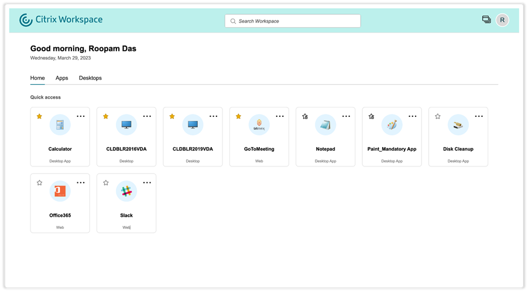This screenshot has height=292, width=528.
Task: Switch to the Apps tab
Action: 61,78
